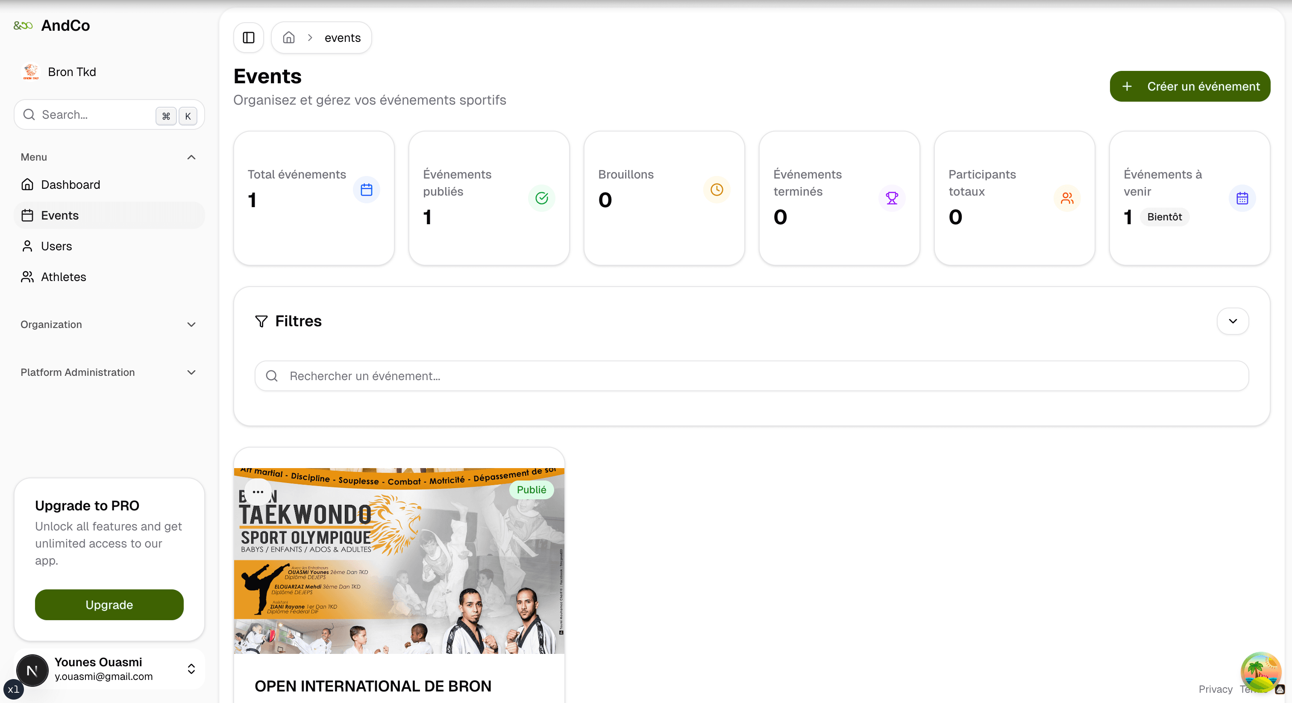Open the Dashboard from the sidebar
Screen dimensions: 1292x703
coord(71,185)
